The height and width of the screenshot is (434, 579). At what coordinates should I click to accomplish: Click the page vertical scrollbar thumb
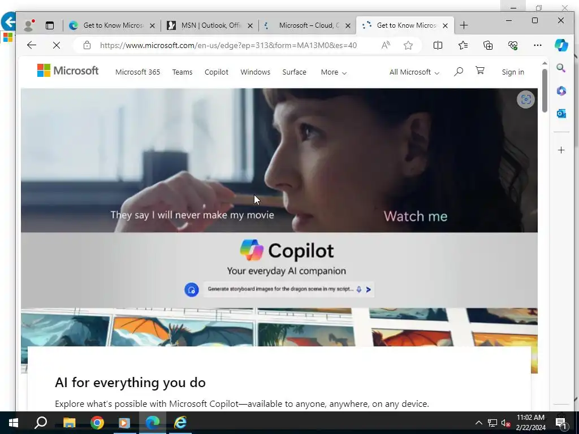point(545,90)
